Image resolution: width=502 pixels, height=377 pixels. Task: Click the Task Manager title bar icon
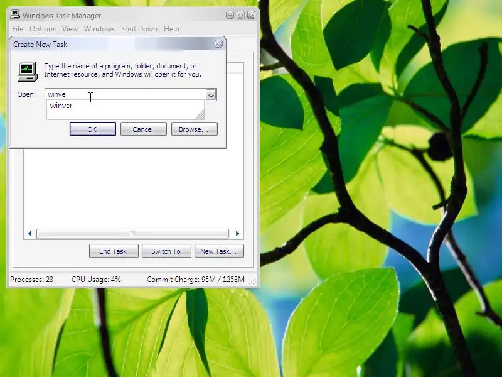(x=14, y=14)
